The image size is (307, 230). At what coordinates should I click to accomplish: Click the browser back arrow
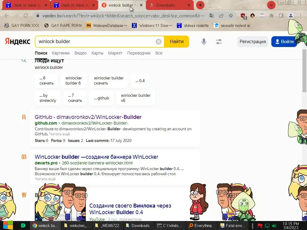7,16
